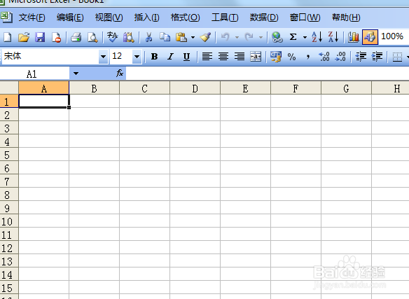This screenshot has height=299, width=409.
Task: Select row 5 header
Action: (x=9, y=155)
